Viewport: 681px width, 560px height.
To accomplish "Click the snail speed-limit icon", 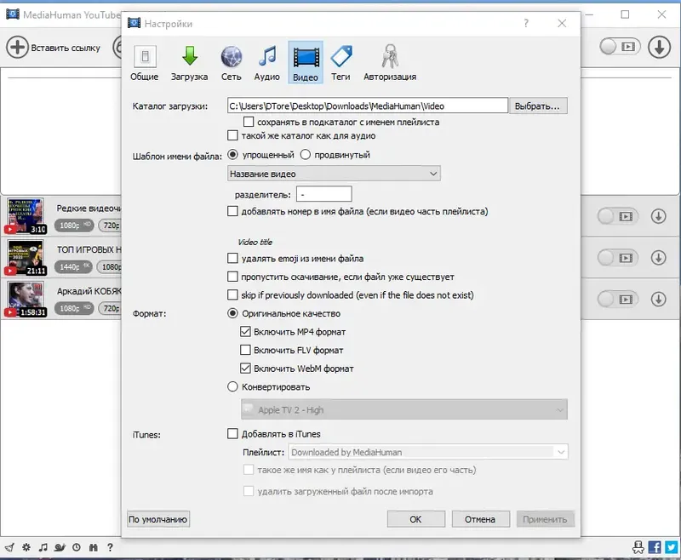I will (60, 547).
